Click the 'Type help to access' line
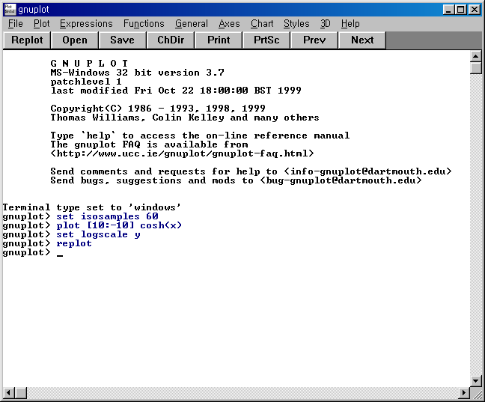The height and width of the screenshot is (402, 485). [x=200, y=135]
